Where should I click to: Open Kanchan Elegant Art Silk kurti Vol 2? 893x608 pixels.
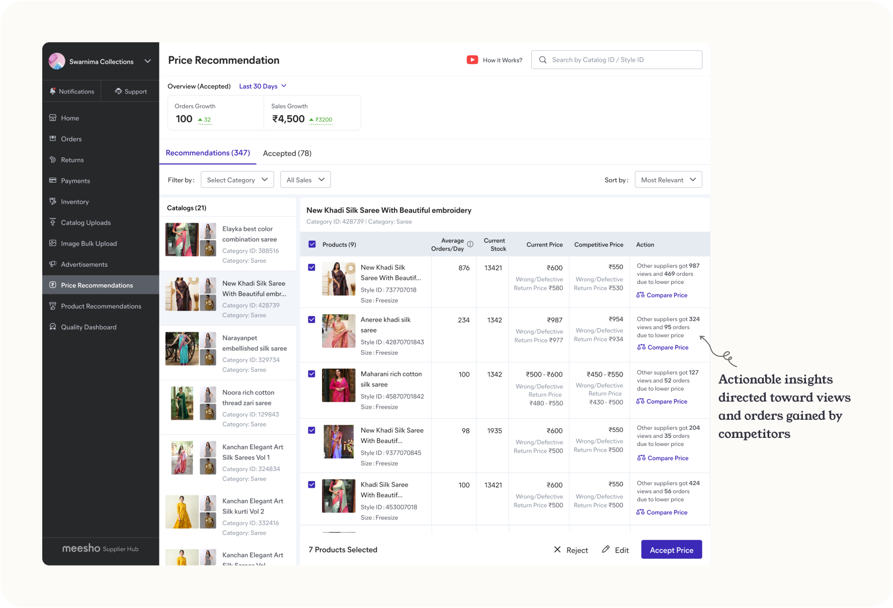click(x=228, y=516)
